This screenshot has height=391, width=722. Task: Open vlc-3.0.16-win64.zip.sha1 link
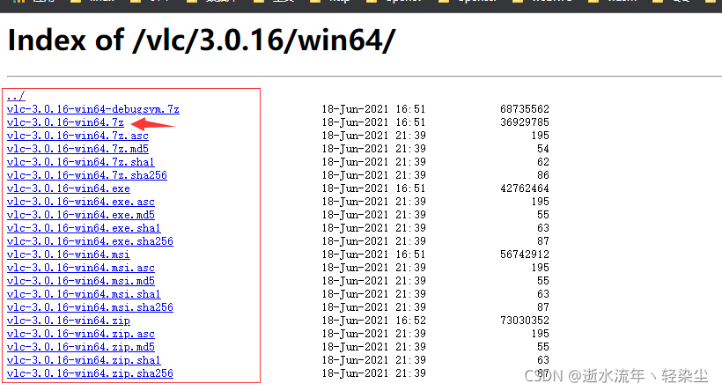pyautogui.click(x=84, y=360)
